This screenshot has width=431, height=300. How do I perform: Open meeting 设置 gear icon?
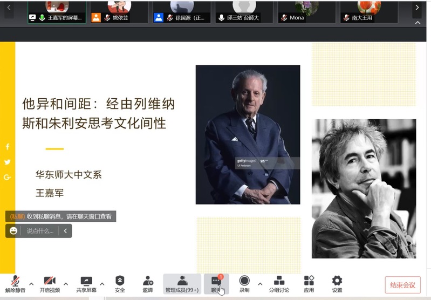click(337, 284)
